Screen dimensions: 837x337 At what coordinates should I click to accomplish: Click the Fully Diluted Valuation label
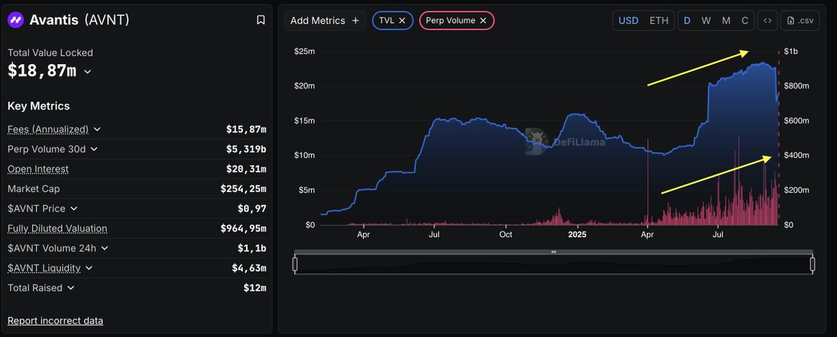[x=57, y=228]
